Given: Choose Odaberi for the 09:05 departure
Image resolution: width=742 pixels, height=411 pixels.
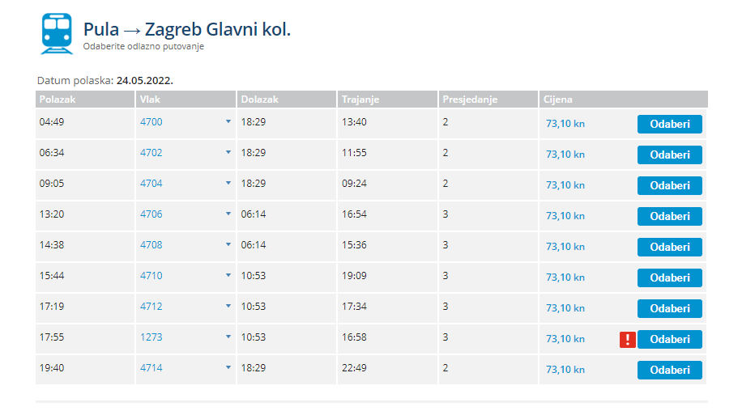Looking at the screenshot, I should click(670, 185).
